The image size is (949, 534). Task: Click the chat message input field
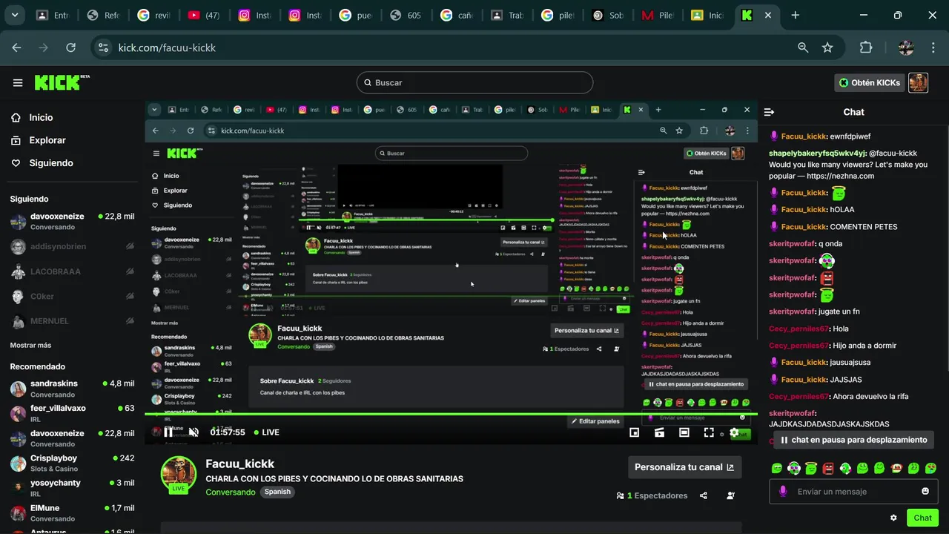[853, 492]
